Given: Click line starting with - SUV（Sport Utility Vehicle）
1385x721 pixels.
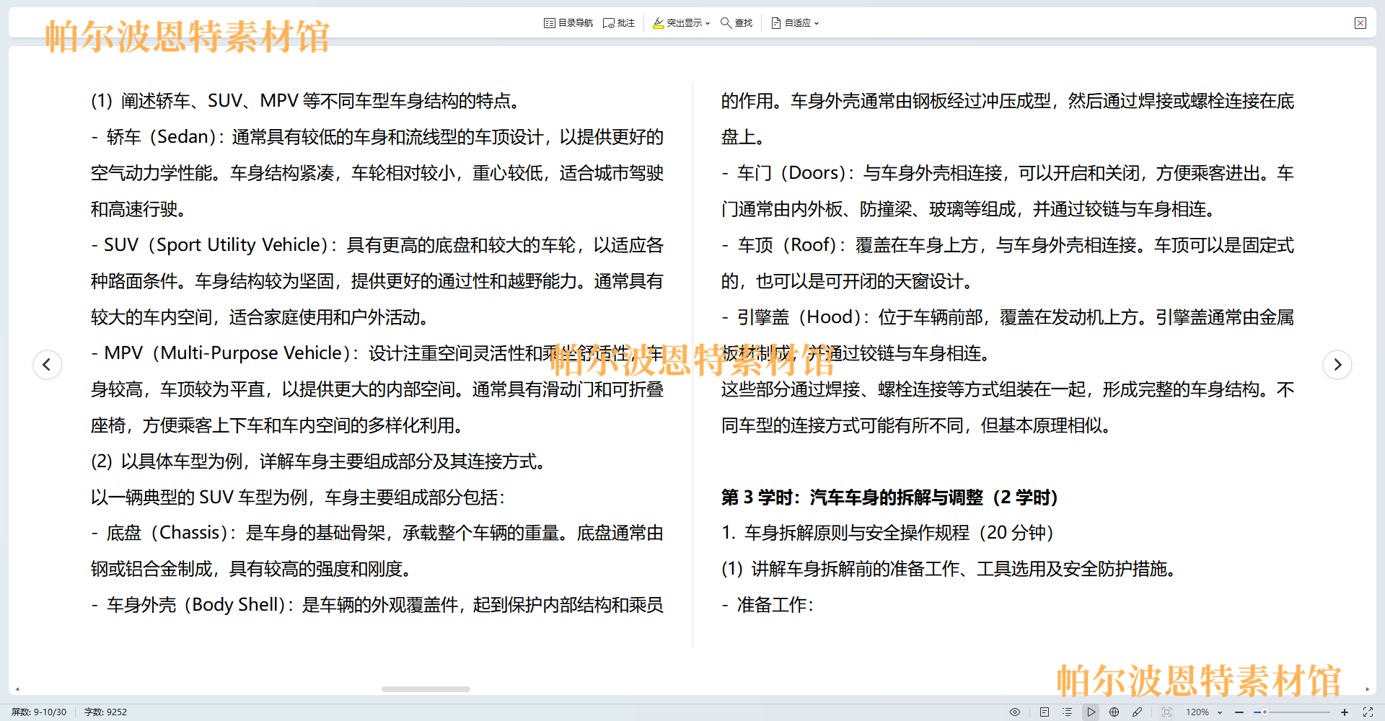Looking at the screenshot, I should click(x=377, y=245).
